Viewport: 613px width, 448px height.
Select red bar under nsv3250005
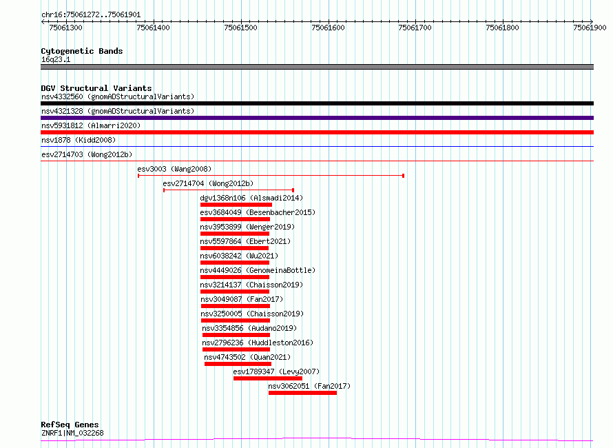point(236,320)
